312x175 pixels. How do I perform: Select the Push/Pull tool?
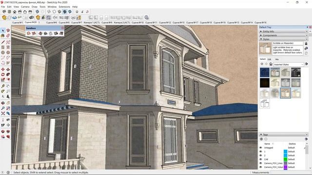(x=8, y=69)
